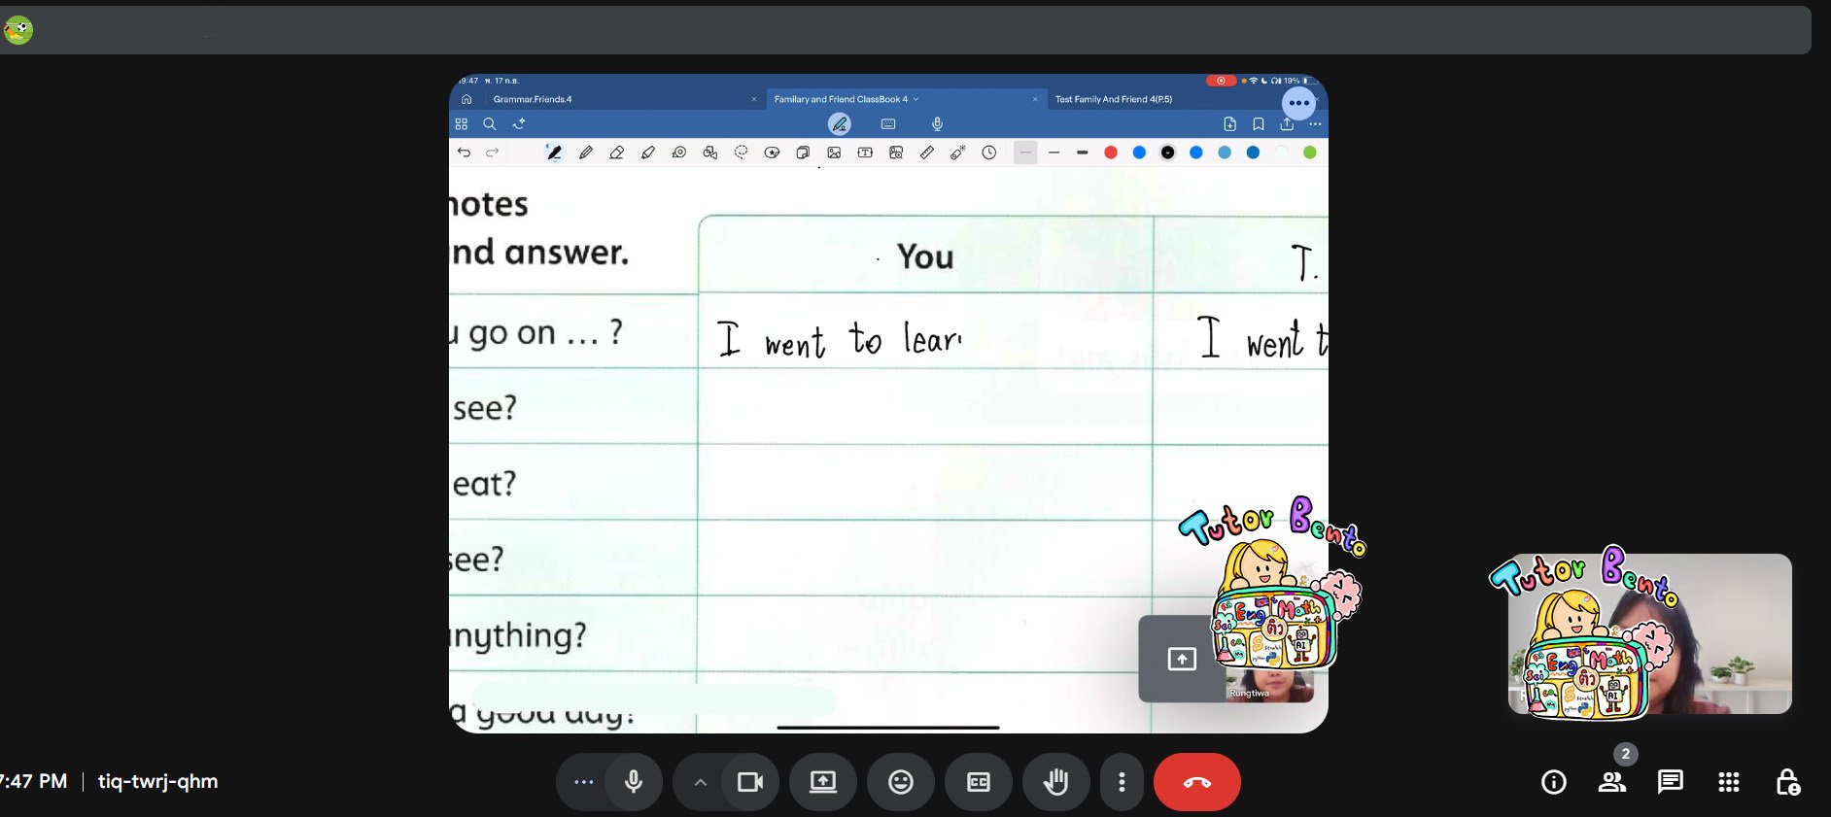The image size is (1831, 817).
Task: Switch to Test Family And Friend tab
Action: [x=1113, y=99]
